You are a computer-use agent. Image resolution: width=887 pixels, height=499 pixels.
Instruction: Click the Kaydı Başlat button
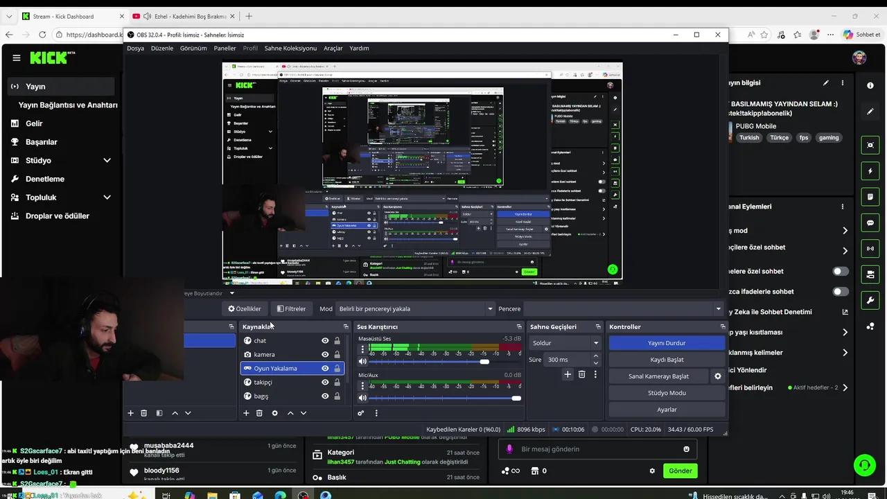tap(666, 359)
